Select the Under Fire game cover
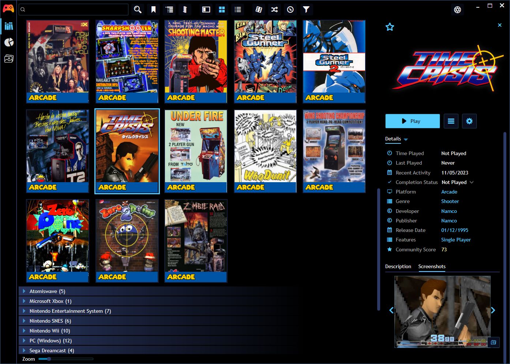Screen dimensions: 510x364 click(196, 151)
